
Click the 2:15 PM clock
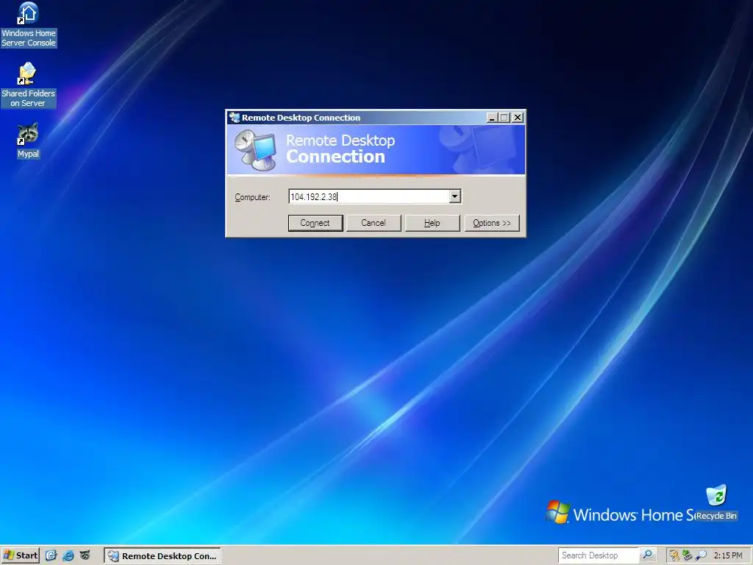[x=728, y=555]
